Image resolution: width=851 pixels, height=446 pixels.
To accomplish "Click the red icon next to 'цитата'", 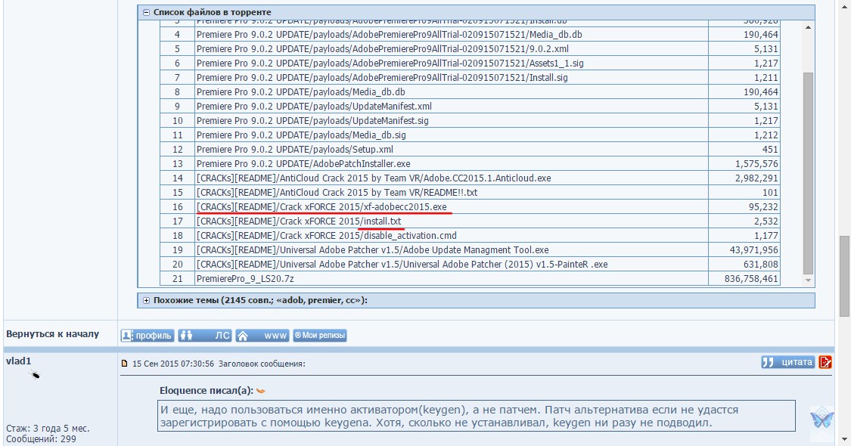I will tap(825, 362).
